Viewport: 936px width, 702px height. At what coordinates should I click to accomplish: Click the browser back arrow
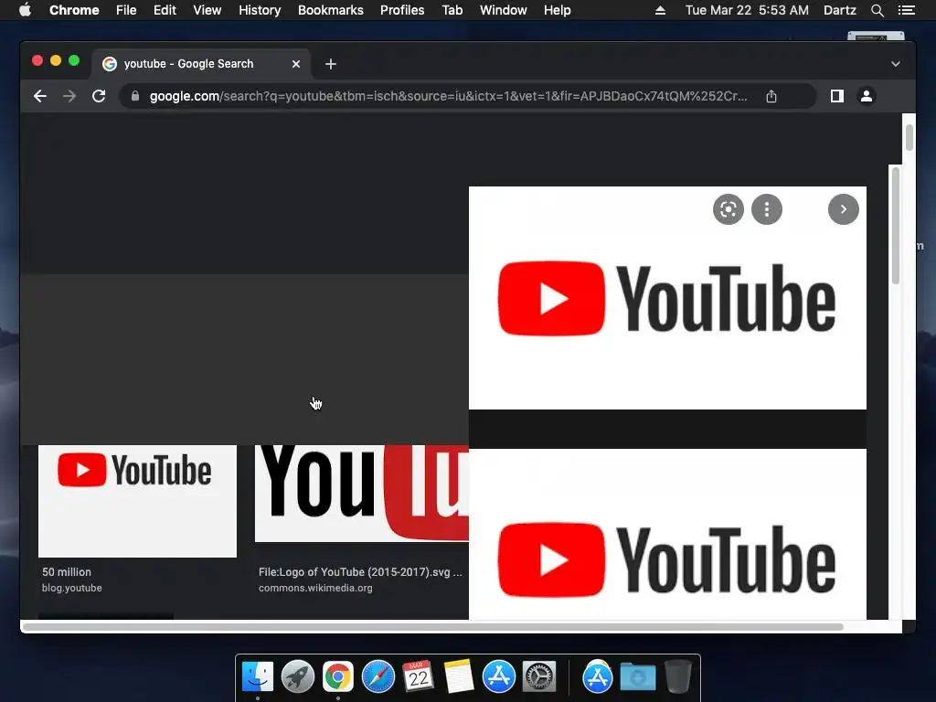40,96
